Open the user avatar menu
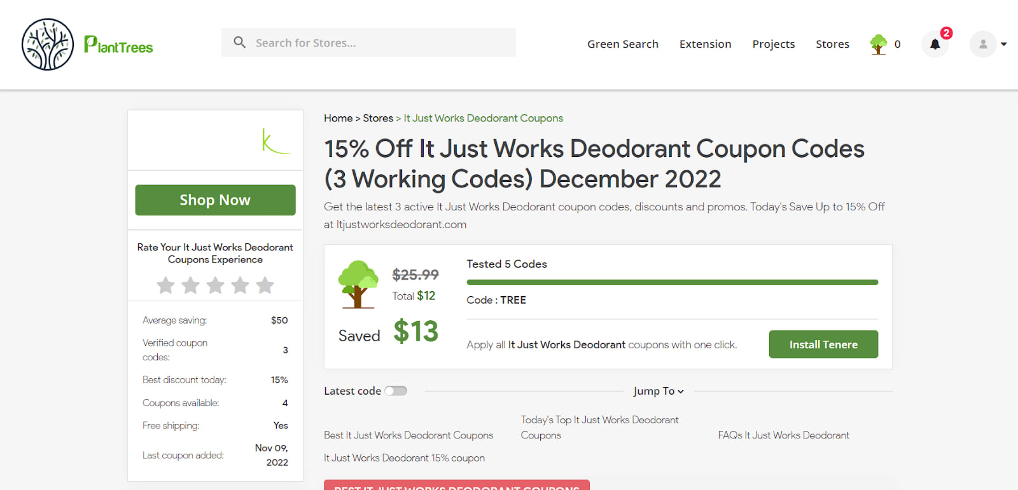 [983, 44]
